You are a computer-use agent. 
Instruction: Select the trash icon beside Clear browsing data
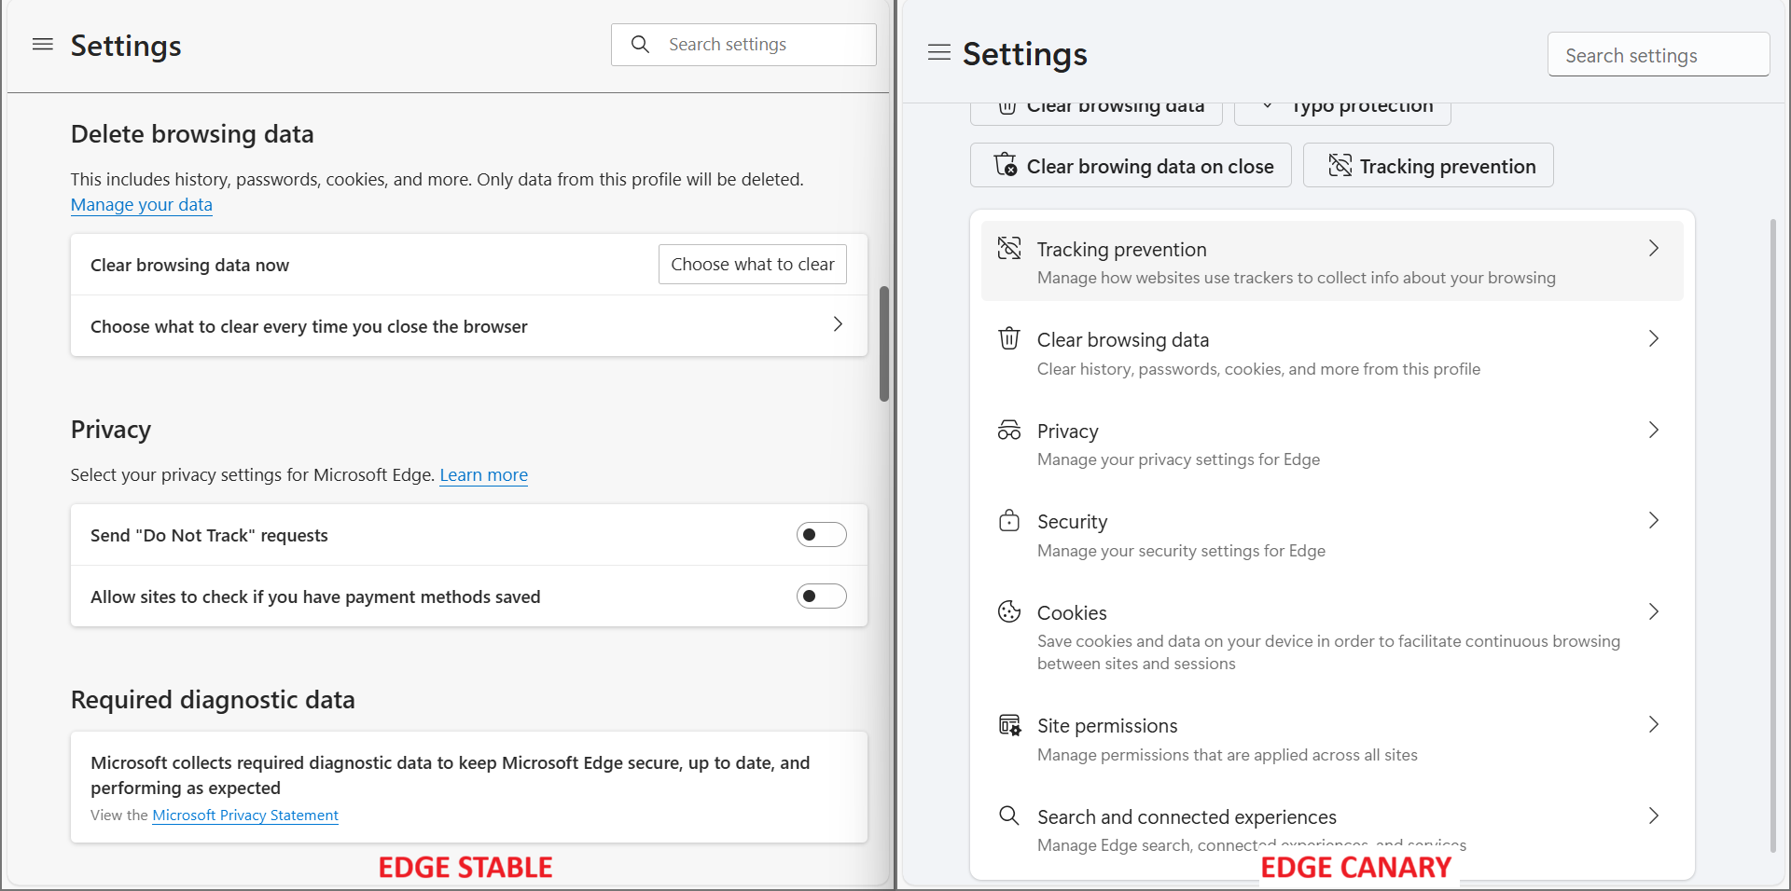coord(1008,339)
